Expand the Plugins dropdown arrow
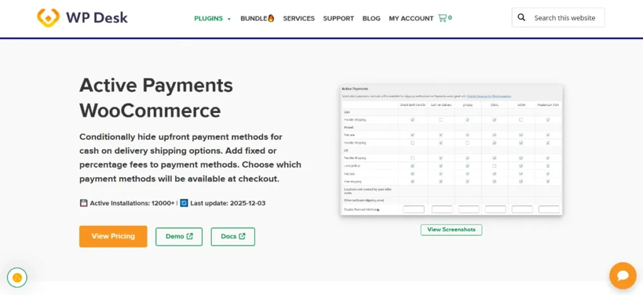The image size is (643, 295). coord(229,19)
